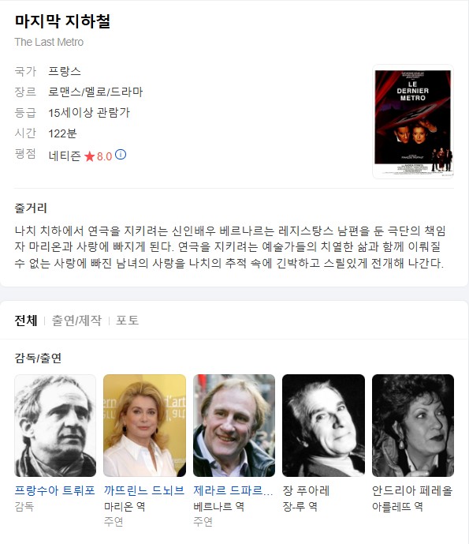The width and height of the screenshot is (469, 544).
Task: Select the 전체 tab
Action: (x=26, y=321)
